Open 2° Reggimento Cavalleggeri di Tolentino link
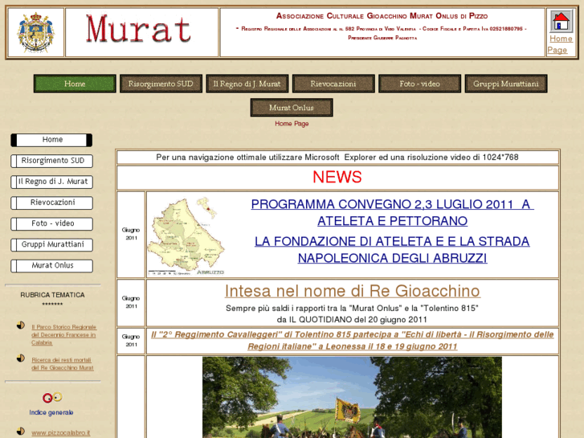Screen dimensions: 584x438 coord(353,340)
